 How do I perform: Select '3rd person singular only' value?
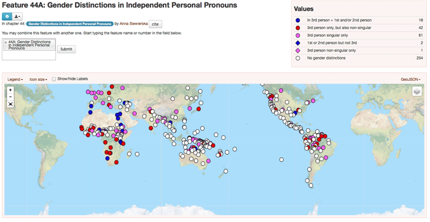coord(327,36)
